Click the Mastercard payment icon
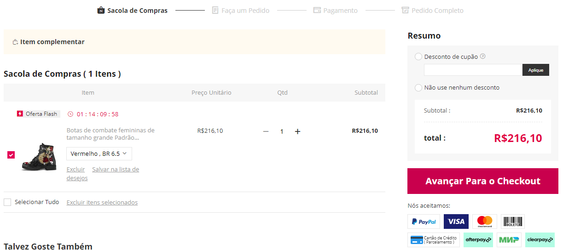This screenshot has width=563, height=250. 485,222
